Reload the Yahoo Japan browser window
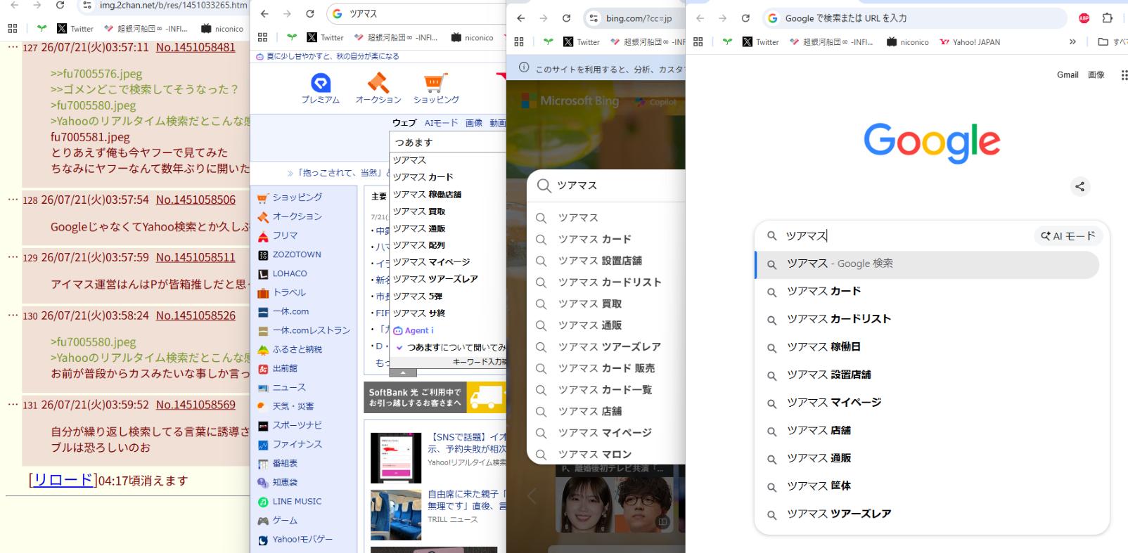 [309, 14]
